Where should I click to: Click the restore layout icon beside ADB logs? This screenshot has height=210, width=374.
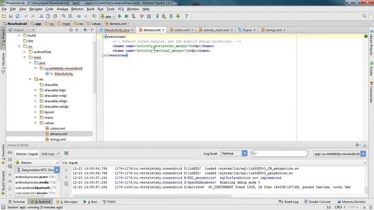point(66,153)
